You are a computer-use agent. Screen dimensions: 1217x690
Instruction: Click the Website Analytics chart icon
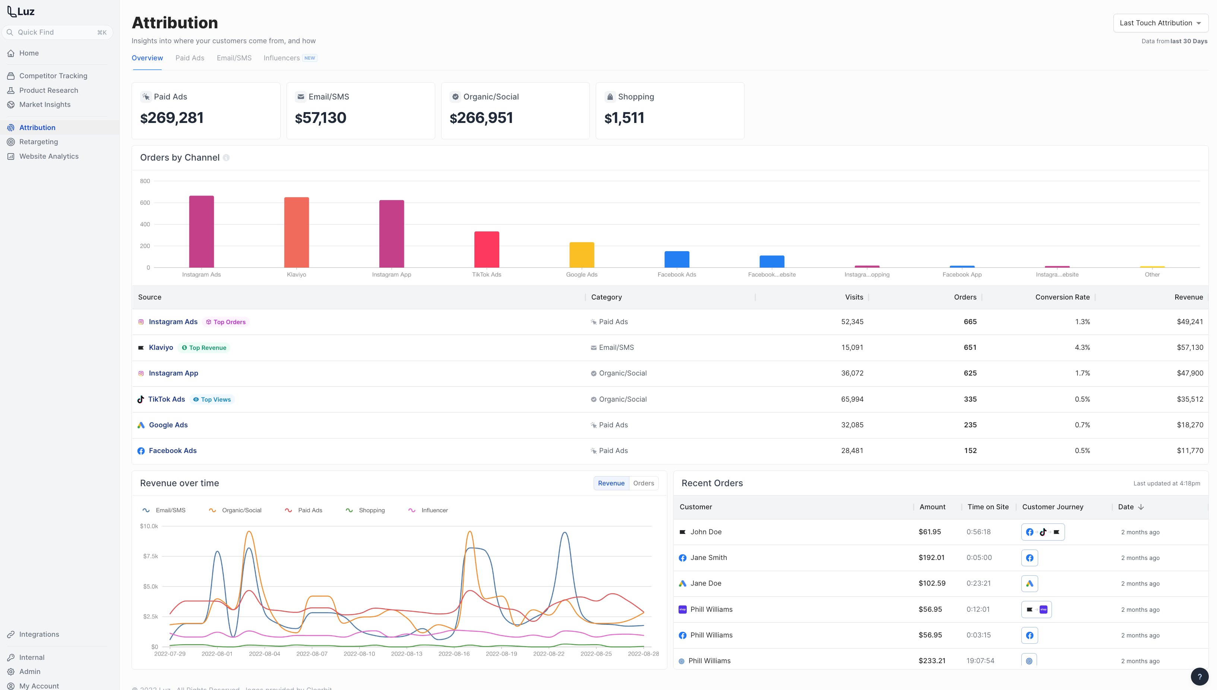click(11, 156)
